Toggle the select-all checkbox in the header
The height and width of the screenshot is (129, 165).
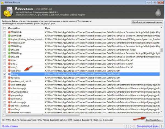[4, 28]
